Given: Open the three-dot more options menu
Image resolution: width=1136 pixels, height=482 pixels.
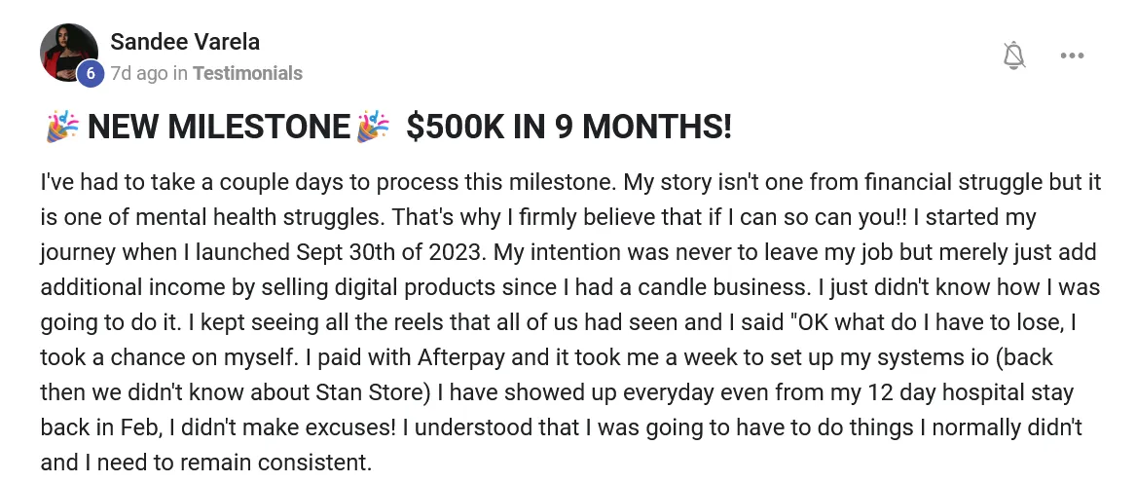Looking at the screenshot, I should point(1072,56).
